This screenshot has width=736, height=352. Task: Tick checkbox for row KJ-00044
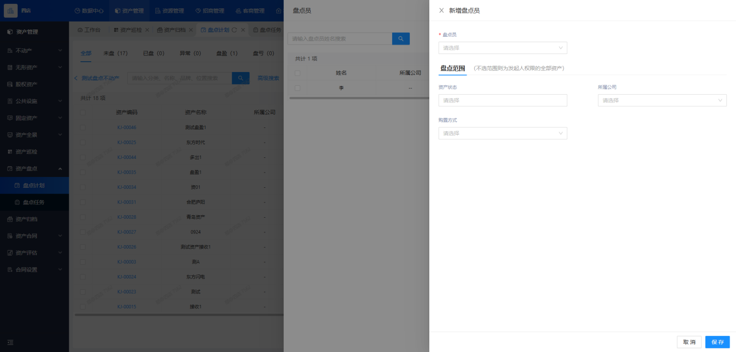[x=83, y=157]
